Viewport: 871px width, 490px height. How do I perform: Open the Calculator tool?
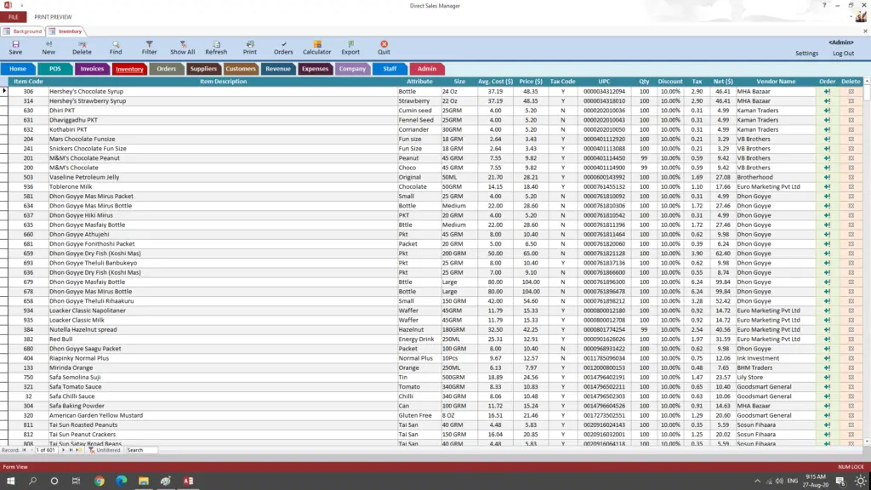pyautogui.click(x=316, y=46)
